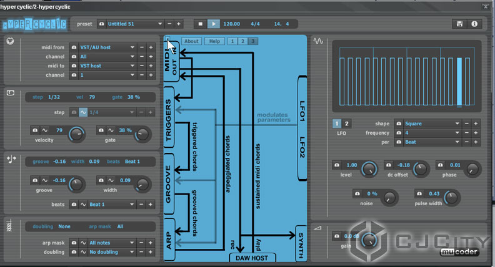Open the About tab in diagram
Screen dimensions: 495x267
tap(191, 41)
